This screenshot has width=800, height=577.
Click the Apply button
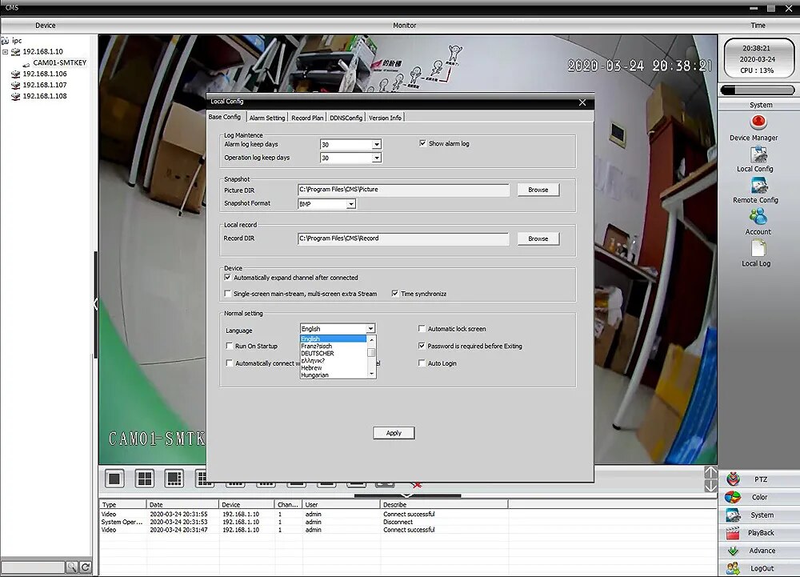click(x=394, y=433)
